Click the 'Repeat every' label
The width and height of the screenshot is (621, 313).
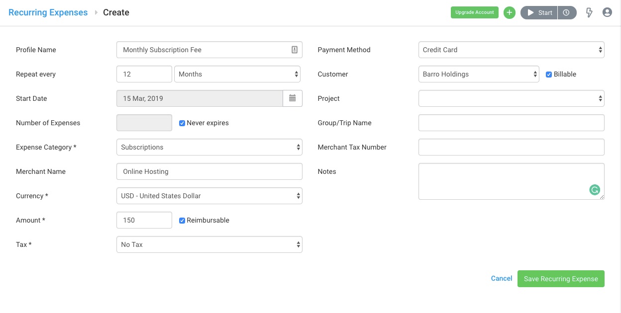pyautogui.click(x=36, y=74)
